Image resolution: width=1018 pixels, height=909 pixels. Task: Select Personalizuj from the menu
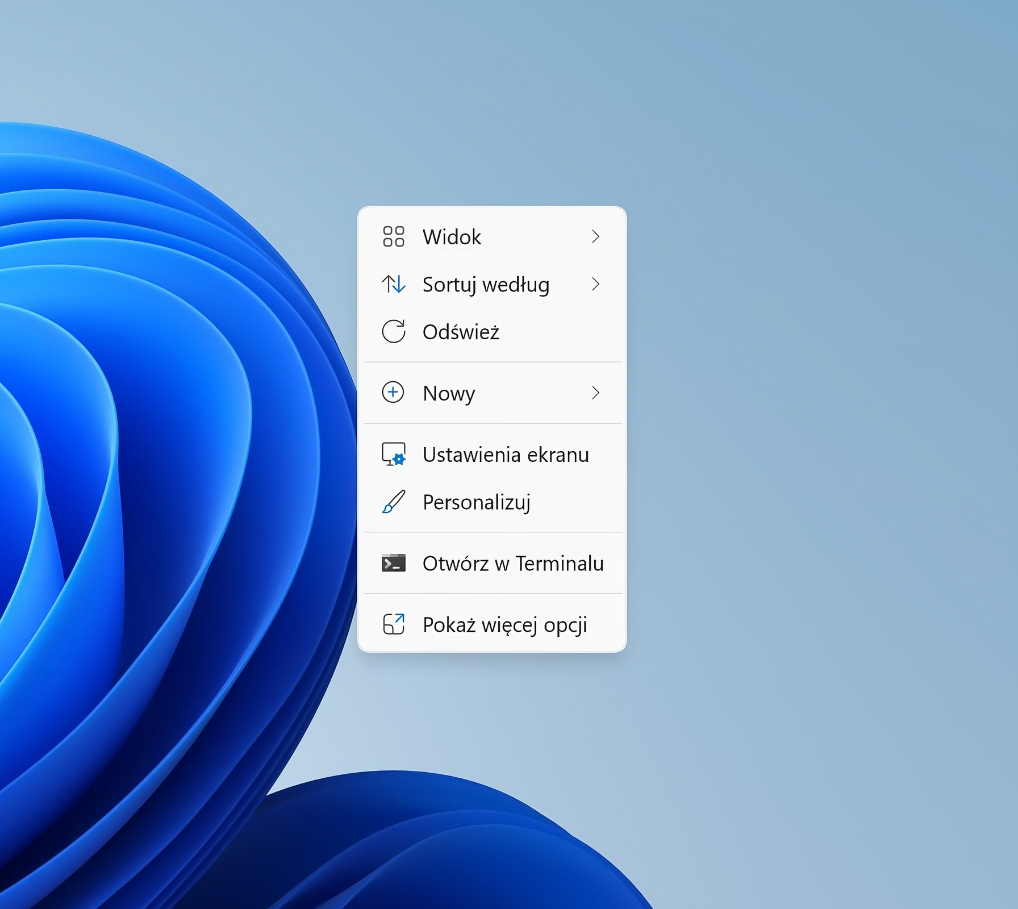click(x=477, y=502)
